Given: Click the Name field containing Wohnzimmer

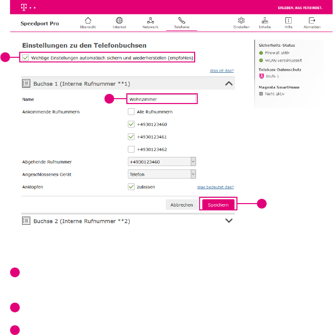Looking at the screenshot, I should point(162,99).
